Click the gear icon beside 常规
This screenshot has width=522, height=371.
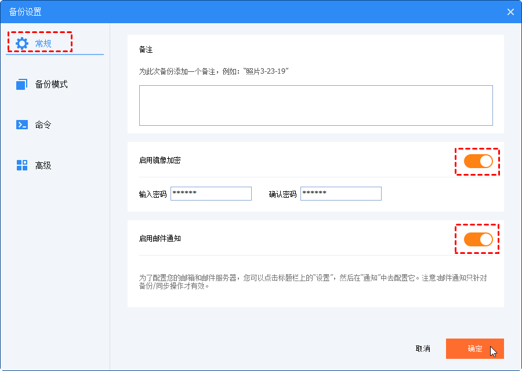(x=22, y=43)
